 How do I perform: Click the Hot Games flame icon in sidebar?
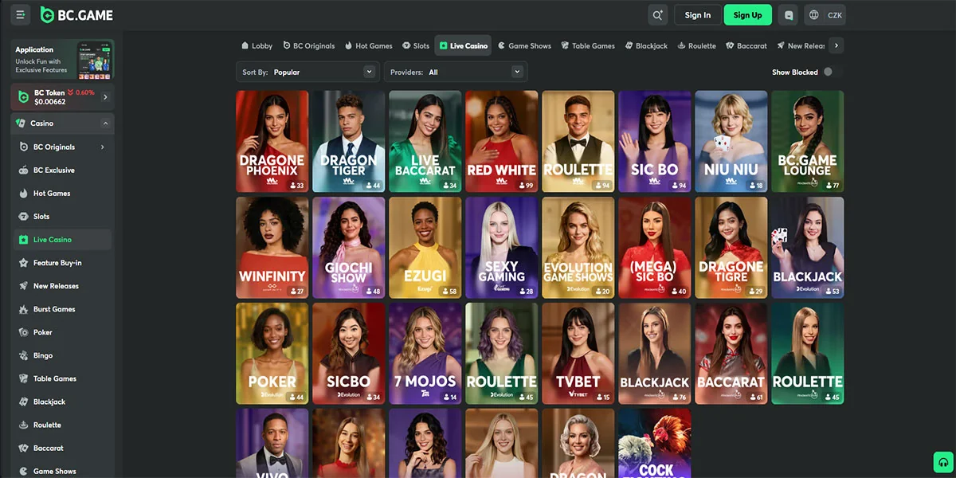tap(23, 194)
